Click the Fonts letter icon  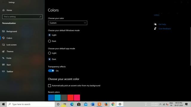click(3, 58)
